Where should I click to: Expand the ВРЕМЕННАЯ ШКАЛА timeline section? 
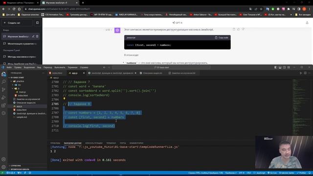(20, 169)
